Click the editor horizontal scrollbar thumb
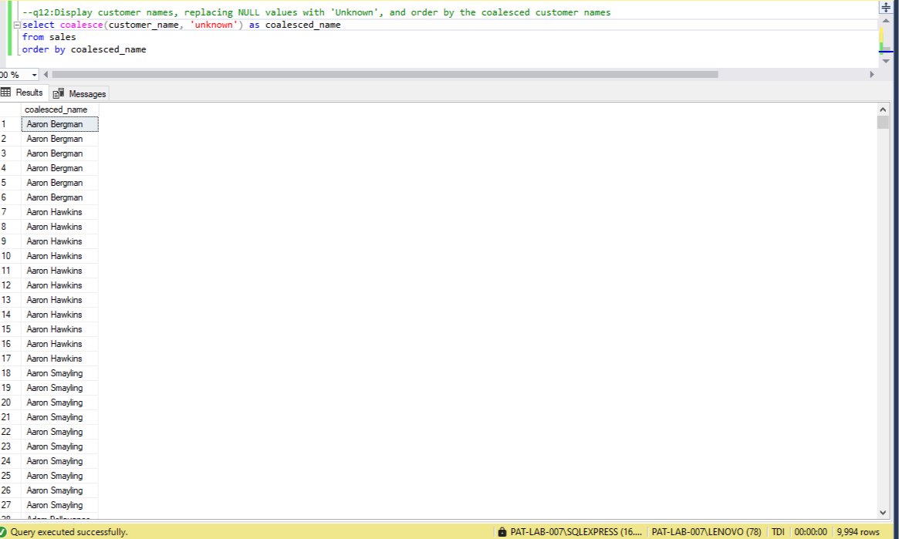 385,75
